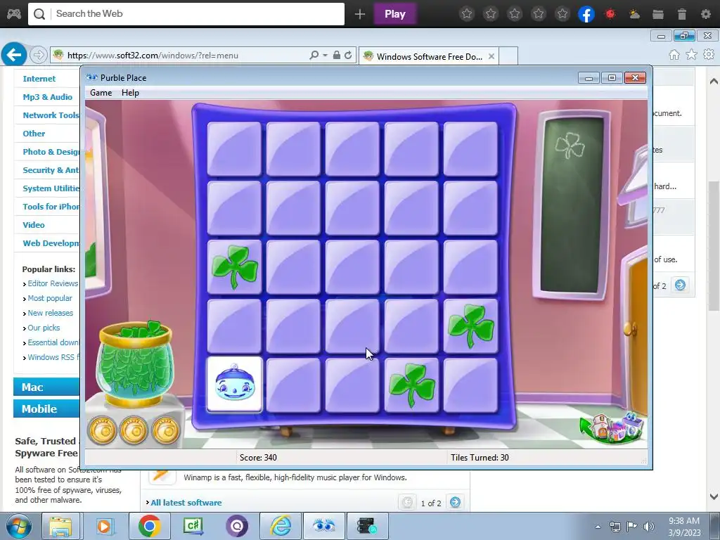Click the blue Purble face tile

[235, 385]
